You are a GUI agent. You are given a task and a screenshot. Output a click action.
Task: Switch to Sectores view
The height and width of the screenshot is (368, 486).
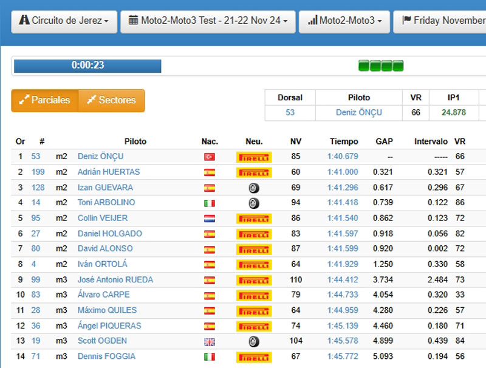pyautogui.click(x=111, y=100)
